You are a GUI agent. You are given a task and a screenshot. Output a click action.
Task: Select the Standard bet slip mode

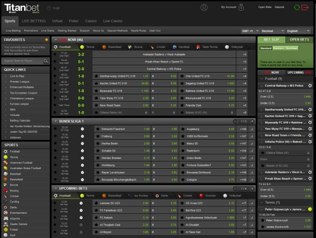tap(266, 48)
